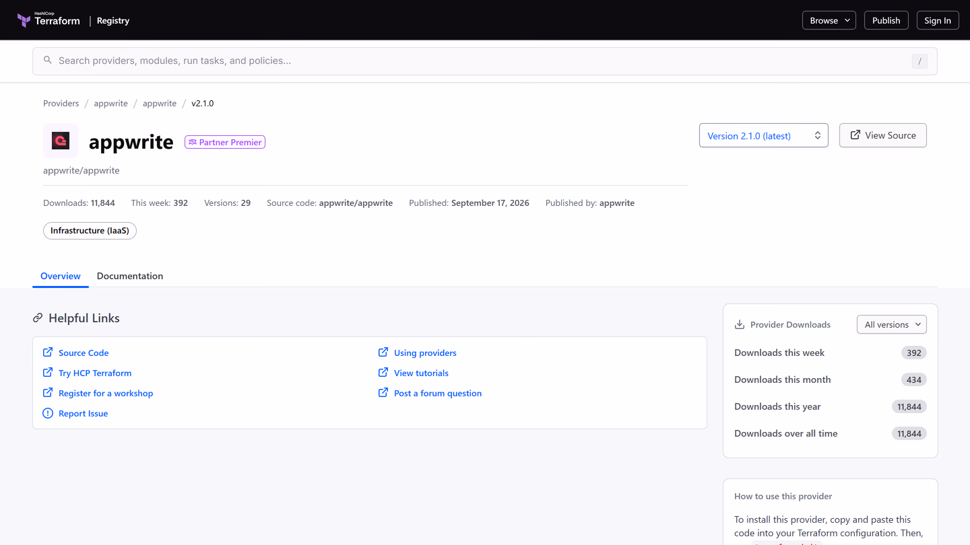Click the Infrastructure (IaaS) category tag
Image resolution: width=970 pixels, height=545 pixels.
pos(90,231)
